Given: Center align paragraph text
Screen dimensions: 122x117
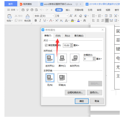Looking at the screenshot, I should tap(98, 20).
